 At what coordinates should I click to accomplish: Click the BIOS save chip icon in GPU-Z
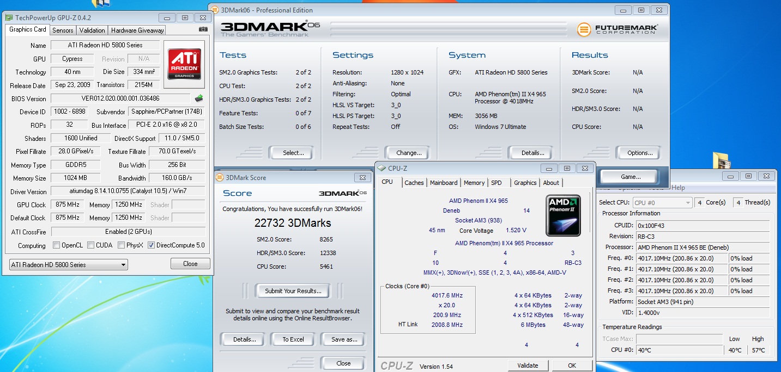[x=199, y=98]
